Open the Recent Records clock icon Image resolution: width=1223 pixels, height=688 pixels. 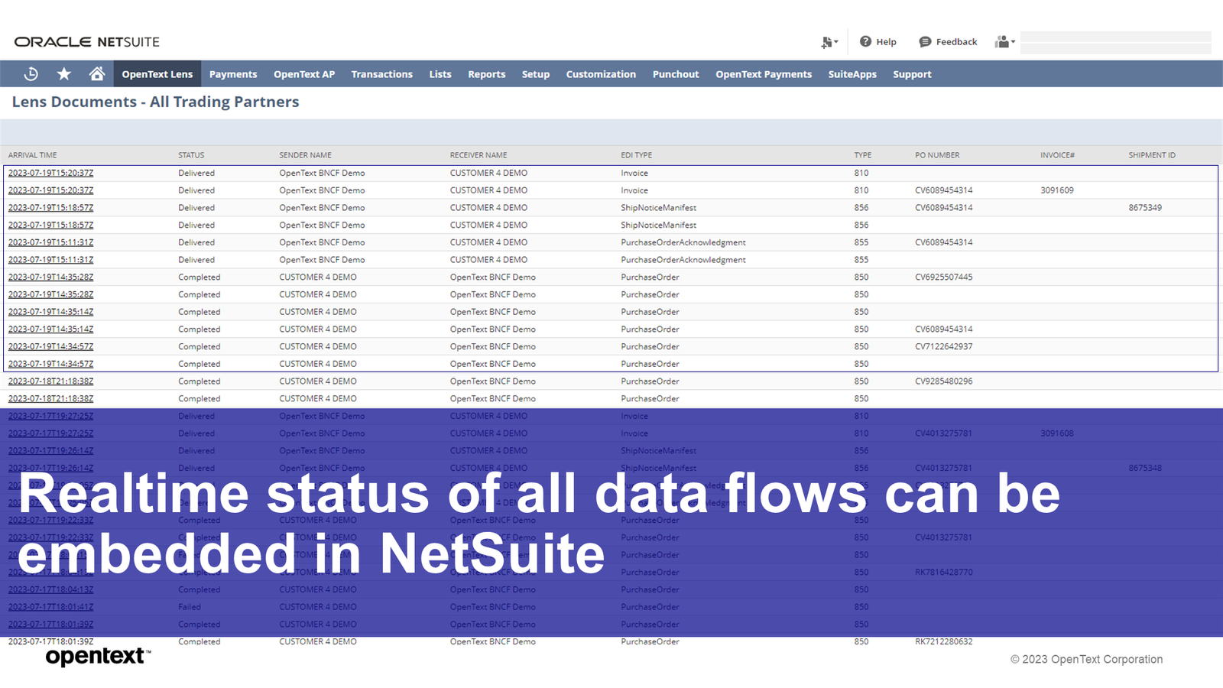pyautogui.click(x=31, y=74)
